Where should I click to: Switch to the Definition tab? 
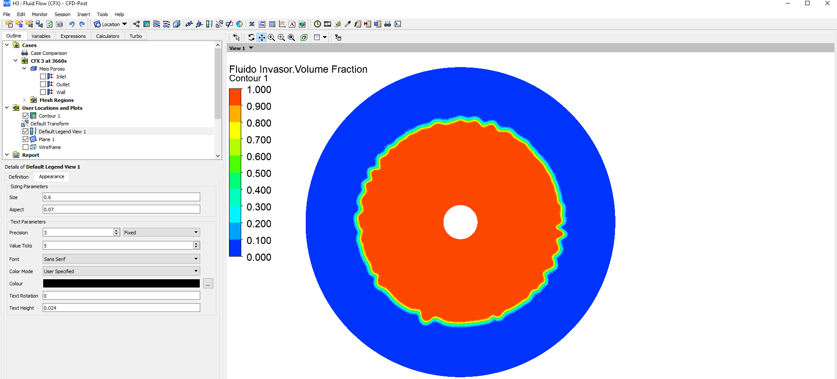(18, 177)
